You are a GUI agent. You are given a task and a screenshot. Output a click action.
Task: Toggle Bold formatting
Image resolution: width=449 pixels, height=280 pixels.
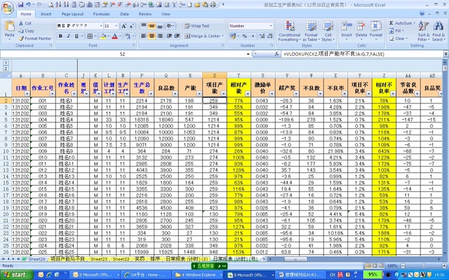point(60,36)
